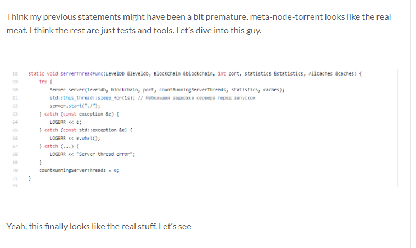
Task: Click the 'try {' statement
Action: pos(46,82)
